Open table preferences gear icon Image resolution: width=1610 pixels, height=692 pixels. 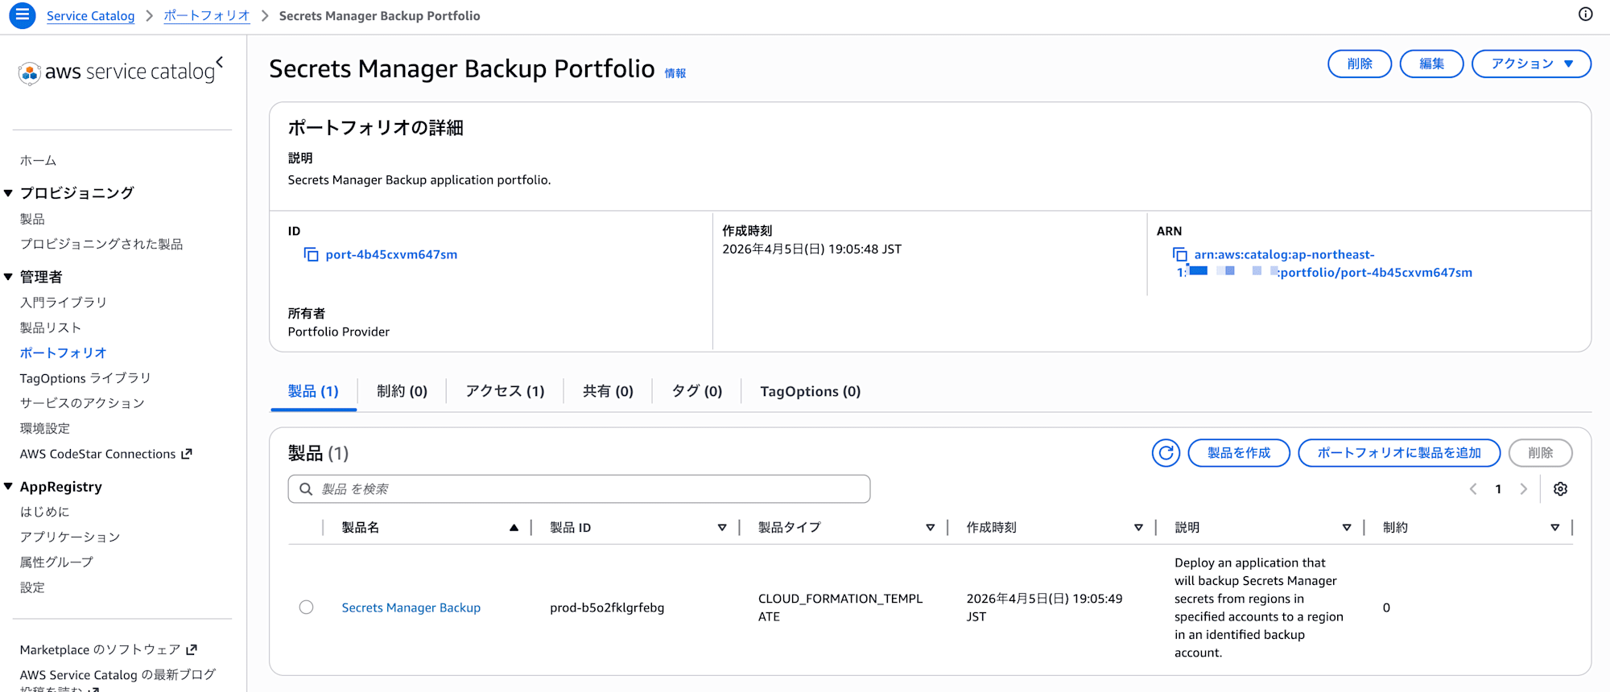(1559, 489)
